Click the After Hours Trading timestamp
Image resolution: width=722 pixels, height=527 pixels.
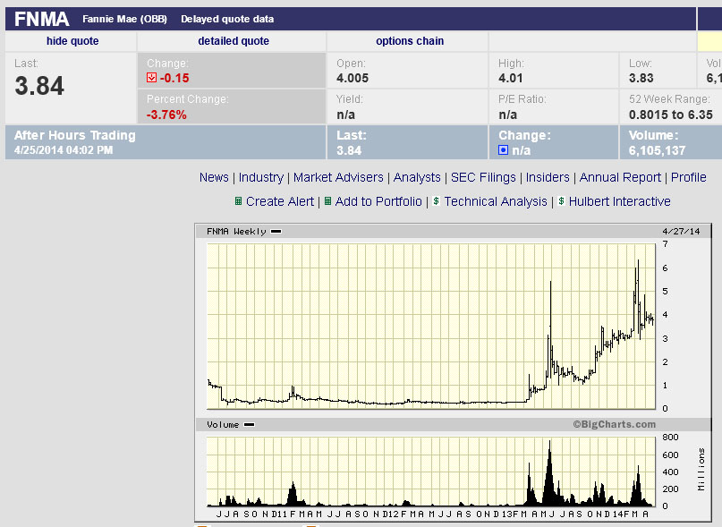click(x=64, y=150)
